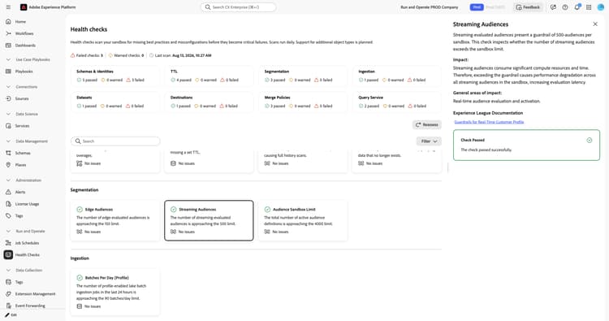Open the Alerts triangle icon
This screenshot has width=609, height=321.
pos(8,192)
